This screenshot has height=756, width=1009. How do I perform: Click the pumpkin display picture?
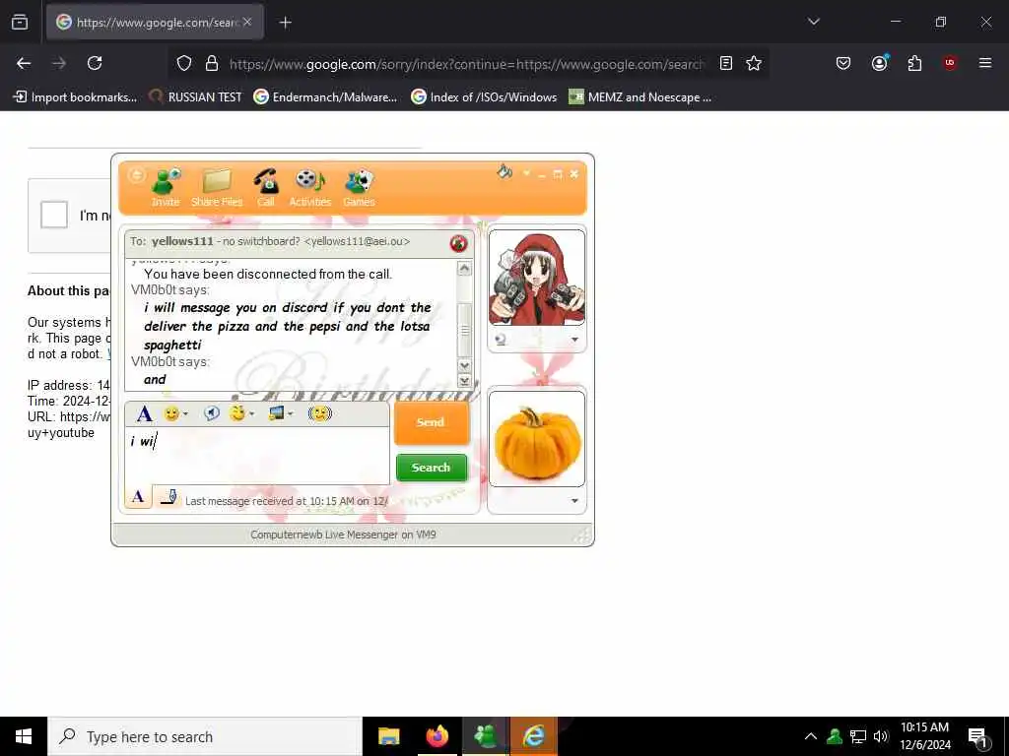pos(537,440)
